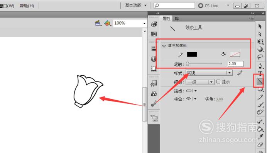
Task: Open the Components panel icon
Action: [154, 93]
